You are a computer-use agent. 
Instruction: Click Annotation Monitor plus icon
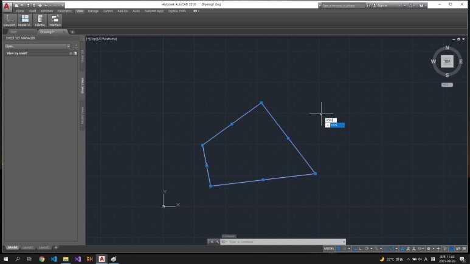tap(438, 249)
